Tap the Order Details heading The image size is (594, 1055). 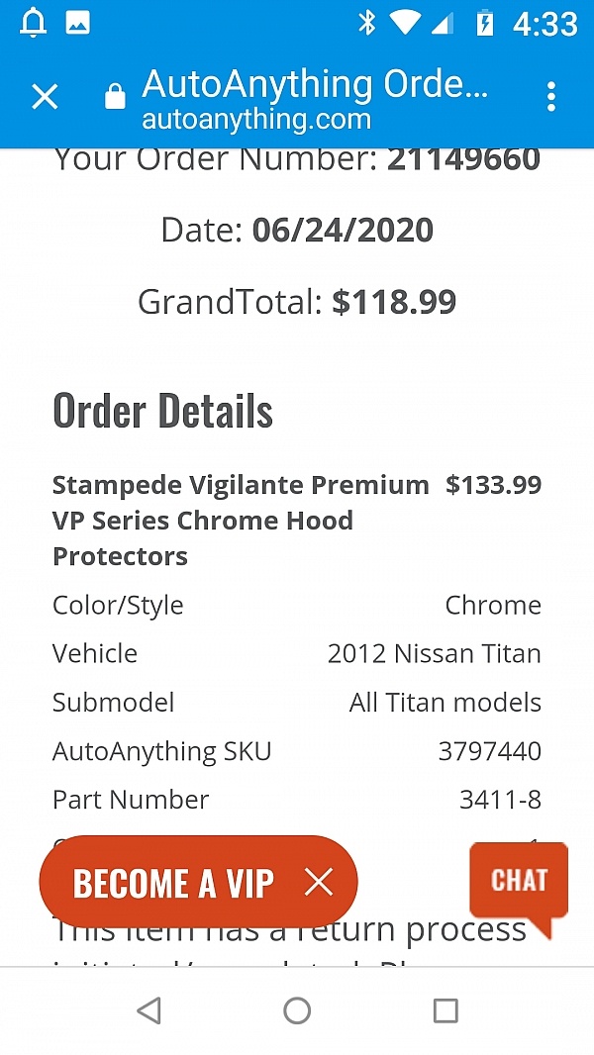click(162, 411)
